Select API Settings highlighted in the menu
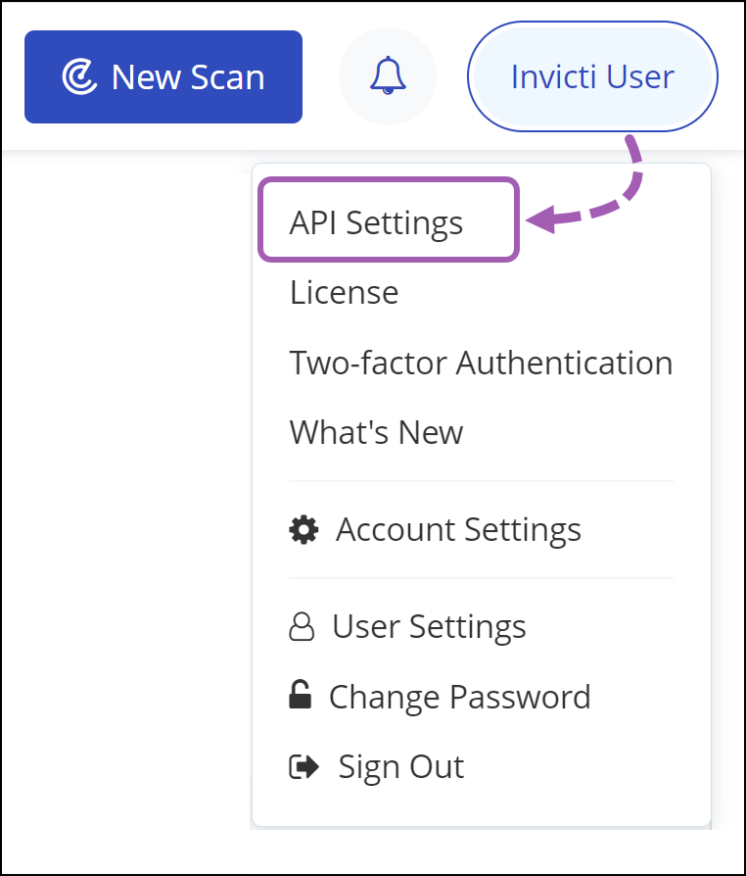 click(376, 221)
